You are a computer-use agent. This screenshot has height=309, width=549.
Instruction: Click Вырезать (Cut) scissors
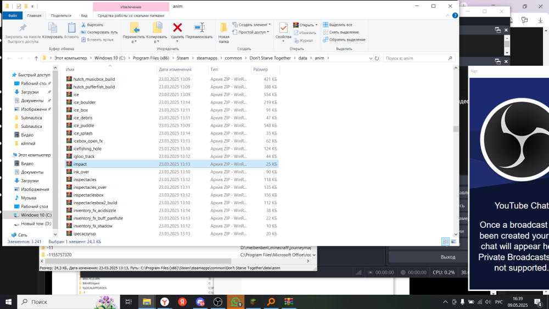[x=92, y=25]
